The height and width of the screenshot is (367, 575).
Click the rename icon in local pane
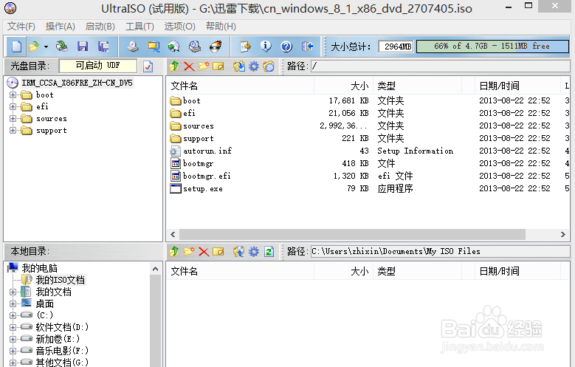(218, 251)
